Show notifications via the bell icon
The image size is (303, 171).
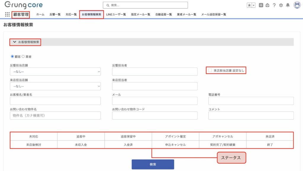click(x=288, y=5)
